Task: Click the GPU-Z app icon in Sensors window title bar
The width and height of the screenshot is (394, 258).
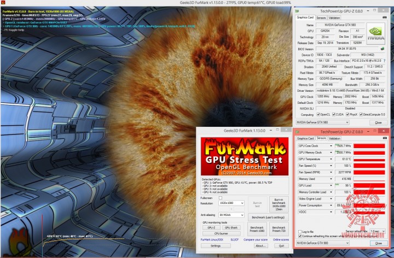Action: [x=298, y=132]
